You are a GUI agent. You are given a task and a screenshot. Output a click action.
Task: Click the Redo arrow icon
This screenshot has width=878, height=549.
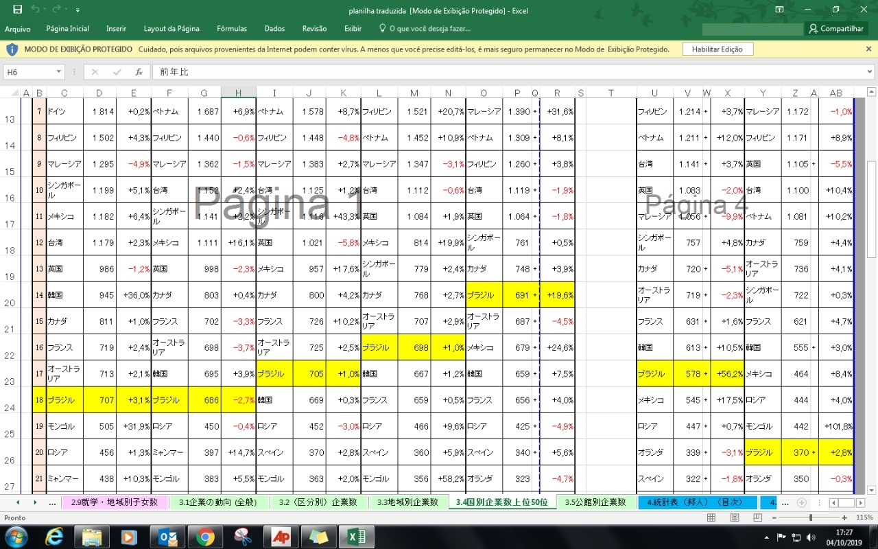56,10
